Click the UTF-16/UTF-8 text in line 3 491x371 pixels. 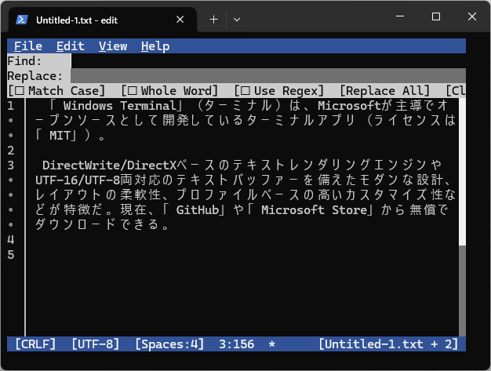click(x=78, y=180)
